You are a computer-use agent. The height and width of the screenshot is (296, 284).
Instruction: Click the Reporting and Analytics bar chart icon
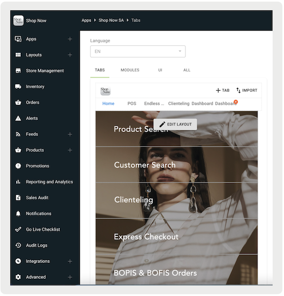(18, 182)
